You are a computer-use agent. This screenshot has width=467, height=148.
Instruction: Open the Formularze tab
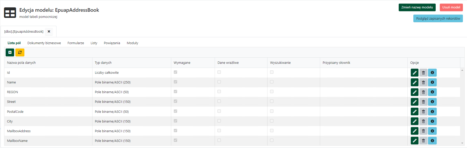point(76,43)
